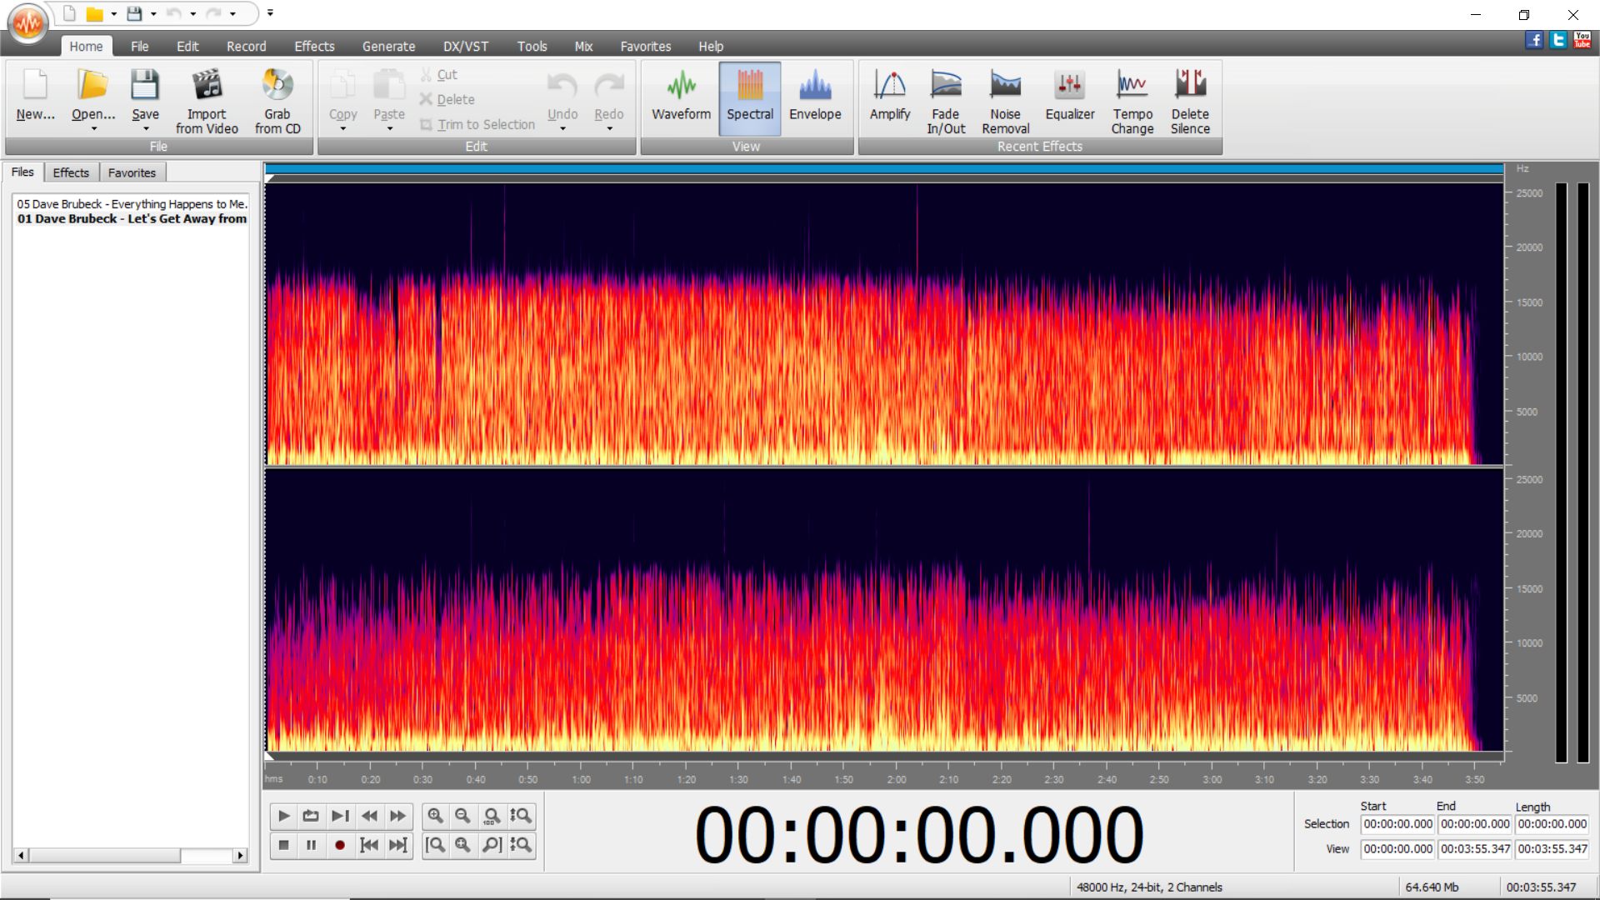Switch to the Favorites side panel tab

(132, 172)
